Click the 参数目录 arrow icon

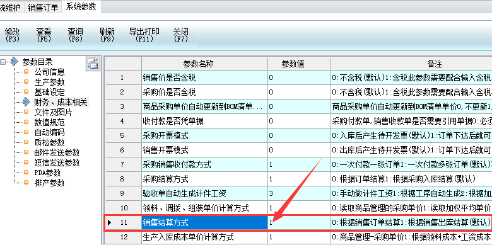click(x=14, y=62)
